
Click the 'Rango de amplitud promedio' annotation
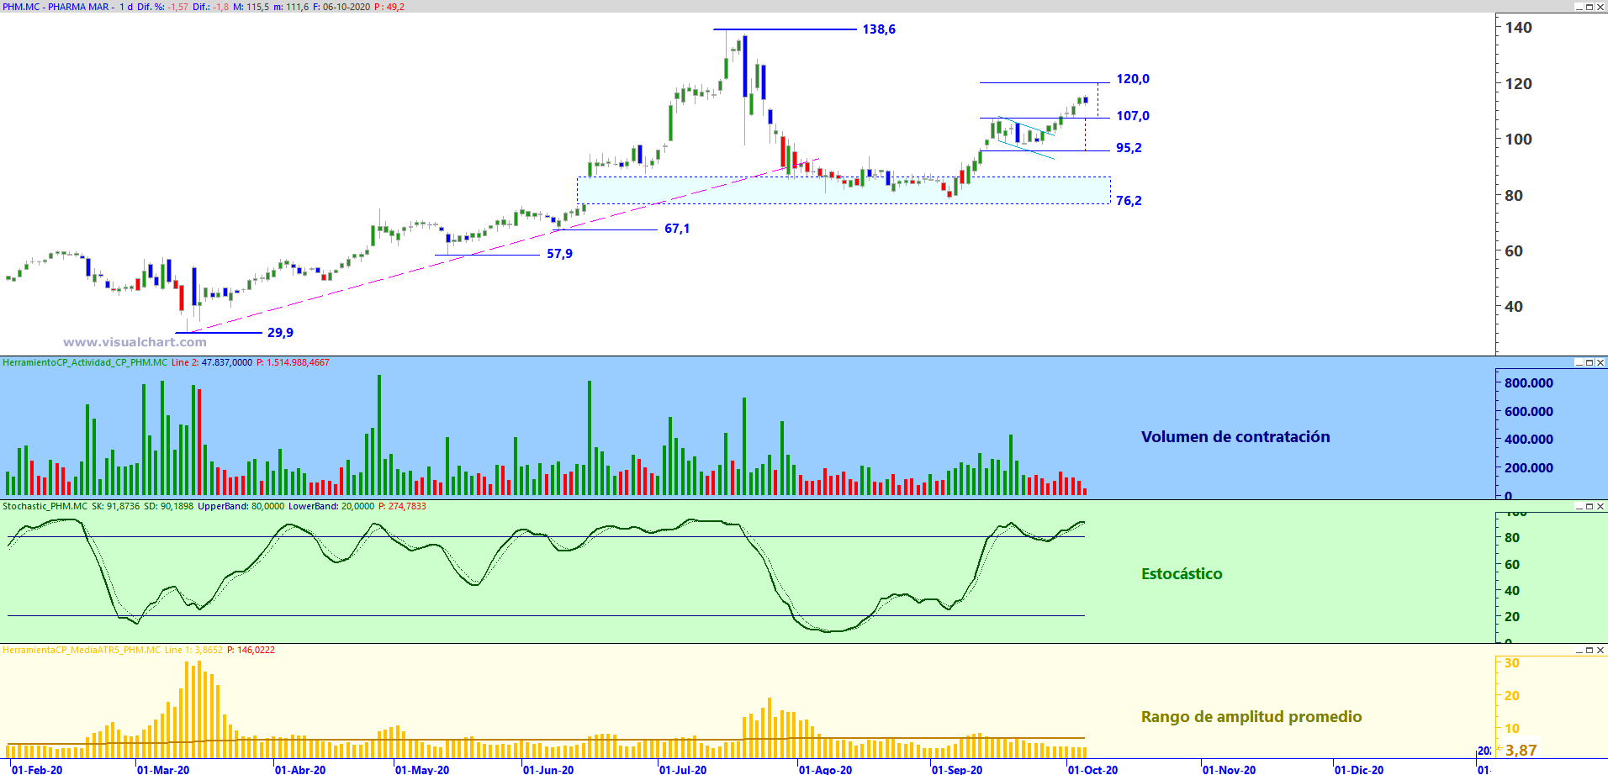[x=1251, y=717]
